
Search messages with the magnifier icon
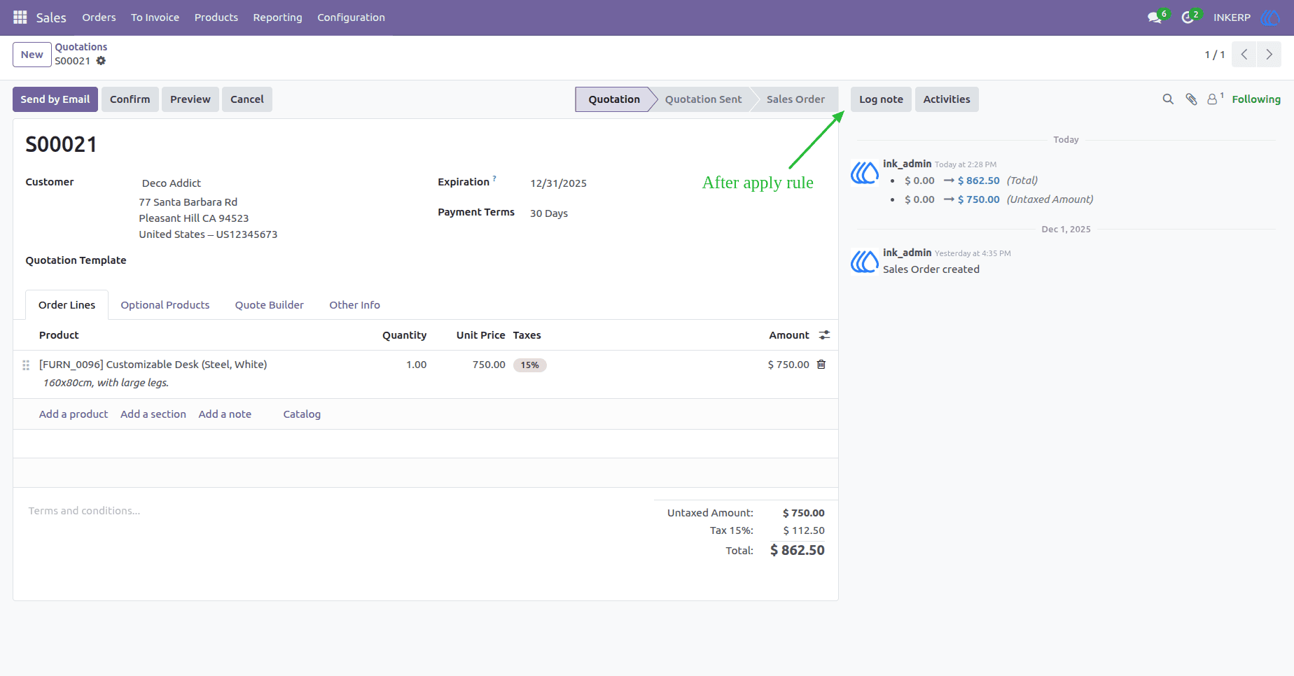pyautogui.click(x=1168, y=99)
